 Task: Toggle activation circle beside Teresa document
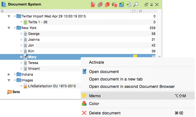(21, 63)
